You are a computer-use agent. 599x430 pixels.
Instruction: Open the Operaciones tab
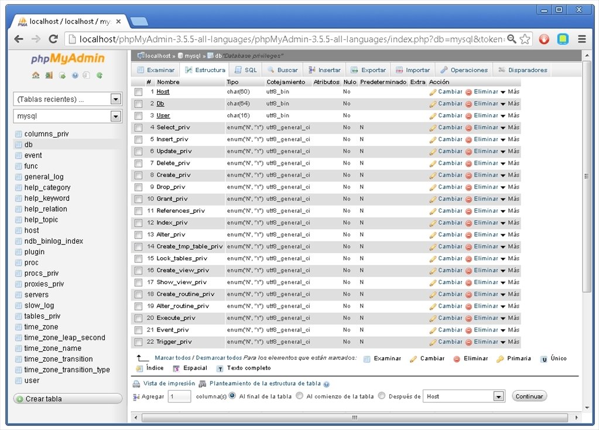(x=464, y=70)
